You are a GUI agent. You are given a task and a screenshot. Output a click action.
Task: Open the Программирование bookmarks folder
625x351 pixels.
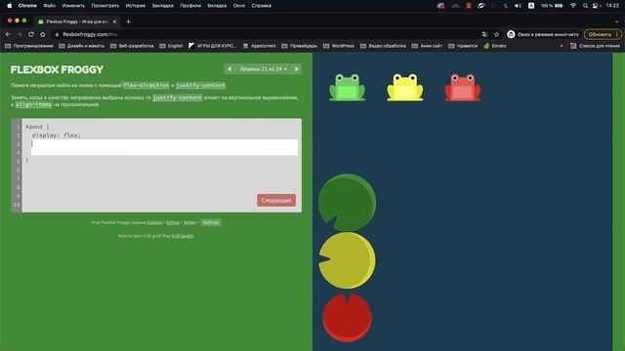point(28,46)
